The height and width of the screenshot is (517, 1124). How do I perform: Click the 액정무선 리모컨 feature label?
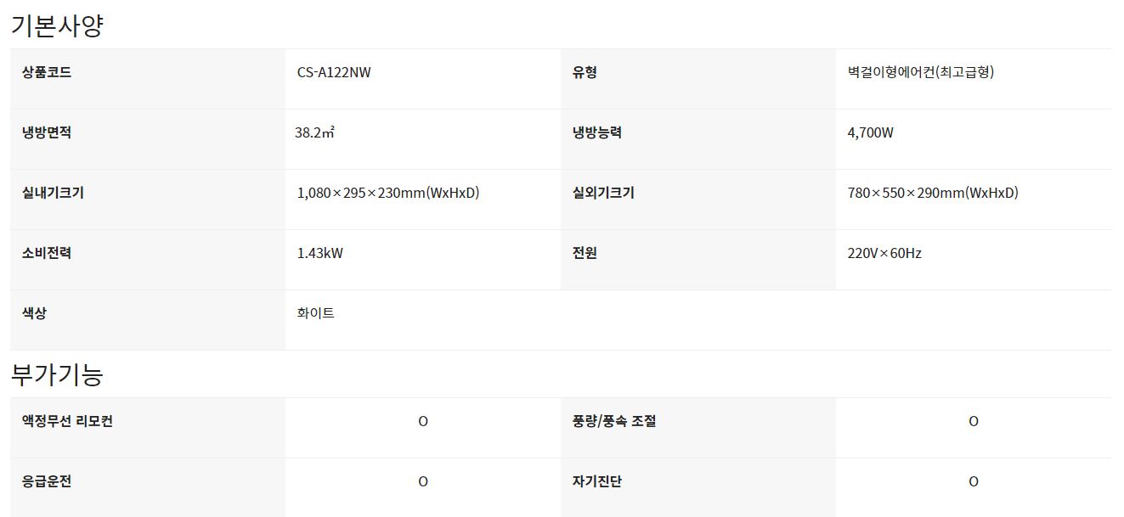coord(67,421)
